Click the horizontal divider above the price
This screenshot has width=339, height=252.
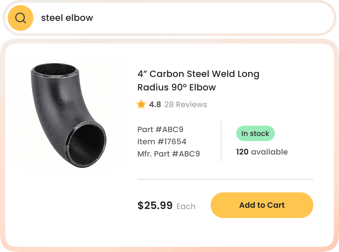click(225, 179)
